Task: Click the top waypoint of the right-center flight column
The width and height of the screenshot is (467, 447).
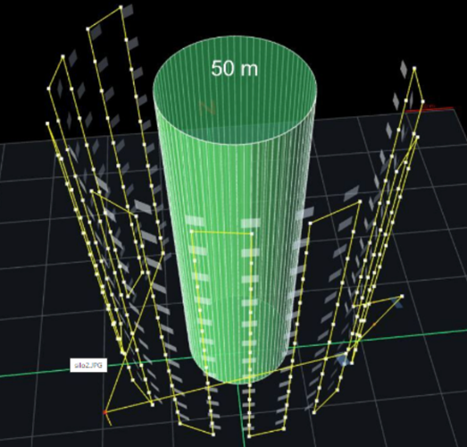Action: point(360,201)
